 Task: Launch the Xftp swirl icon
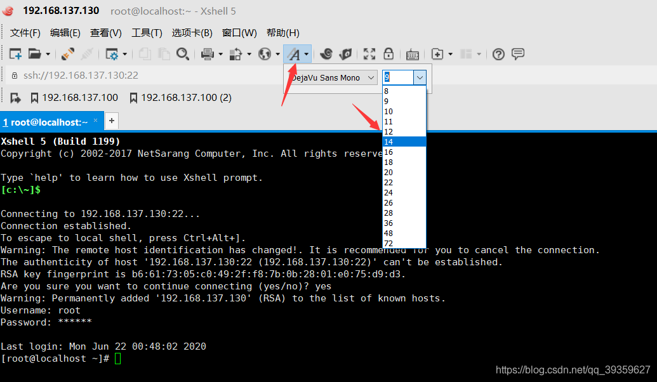point(326,54)
